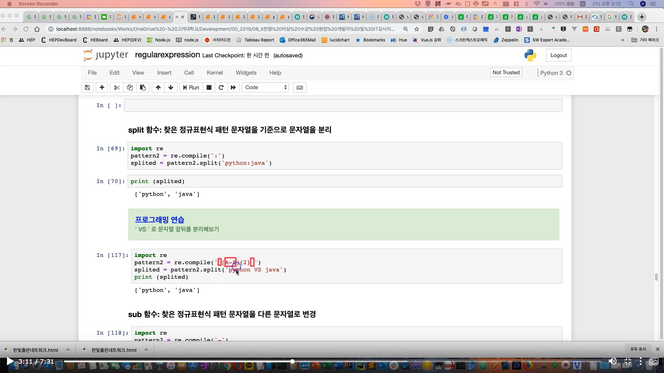Expand the hidden bookmarks chevron

click(x=622, y=40)
